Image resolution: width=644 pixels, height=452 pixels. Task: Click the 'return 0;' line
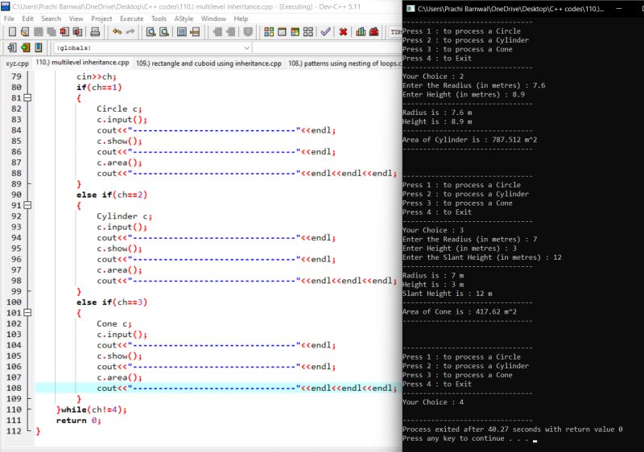coord(78,421)
